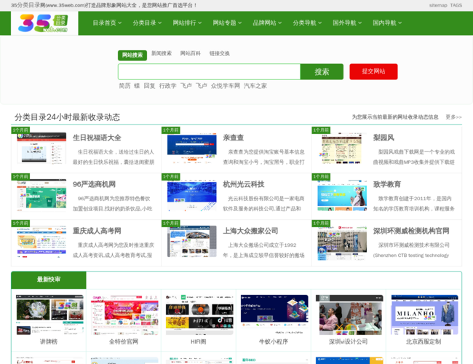Viewport: 473px width, 364px height.
Task: Click the green 搜索 button
Action: (x=322, y=72)
